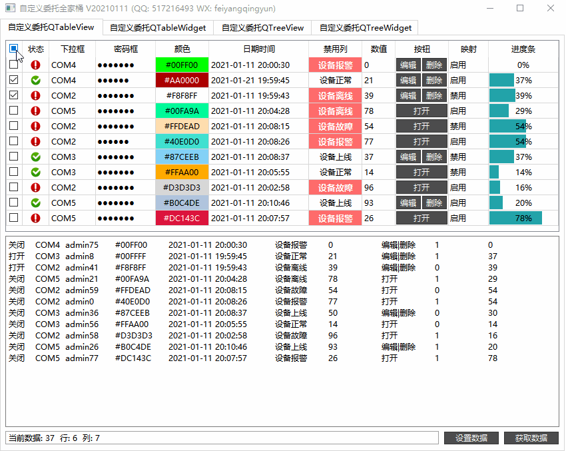This screenshot has width=566, height=451.
Task: Open the COM5 dropdown cell in the #00FA9A row
Action: click(x=72, y=111)
